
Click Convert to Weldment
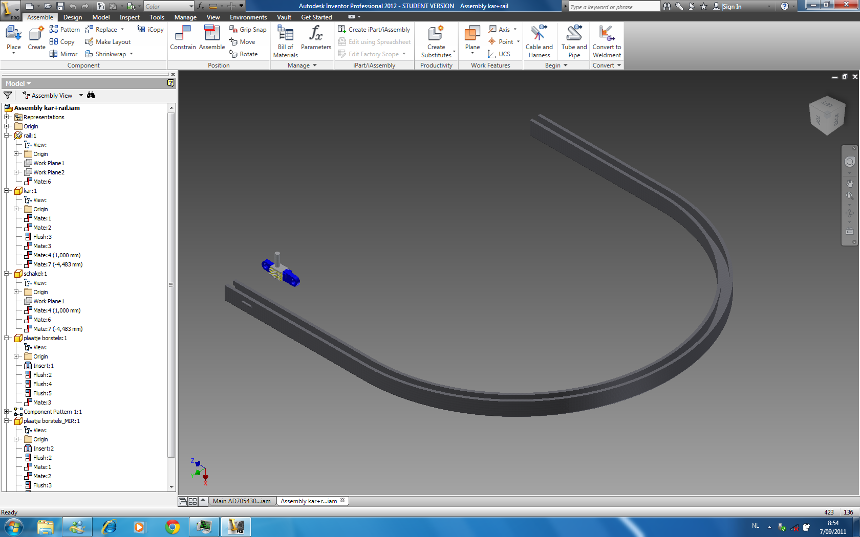coord(607,41)
